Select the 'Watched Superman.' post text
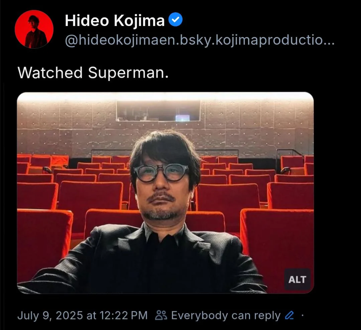The height and width of the screenshot is (330, 361). pyautogui.click(x=93, y=73)
